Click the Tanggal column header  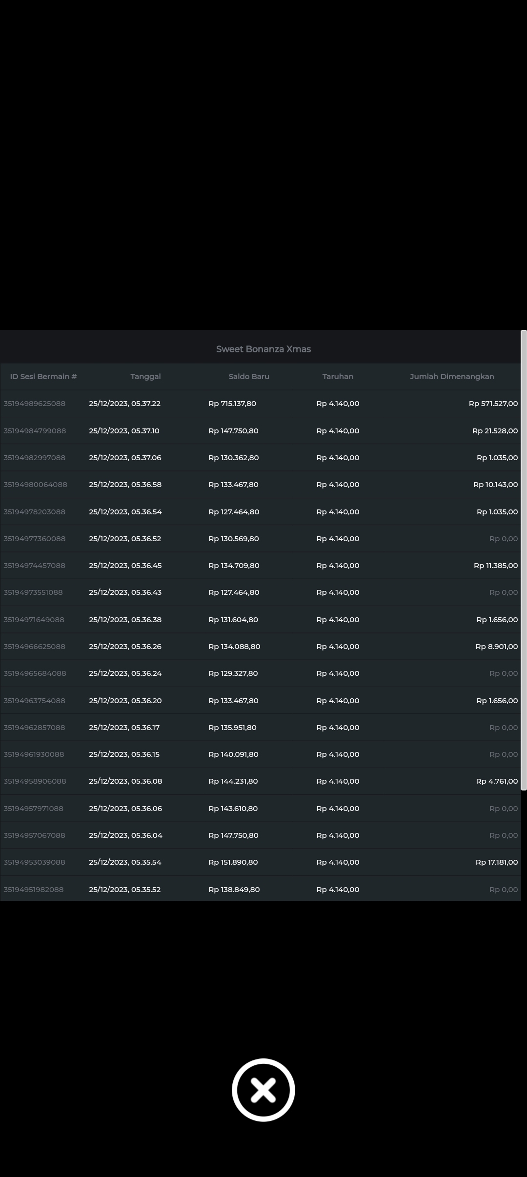[x=145, y=376]
